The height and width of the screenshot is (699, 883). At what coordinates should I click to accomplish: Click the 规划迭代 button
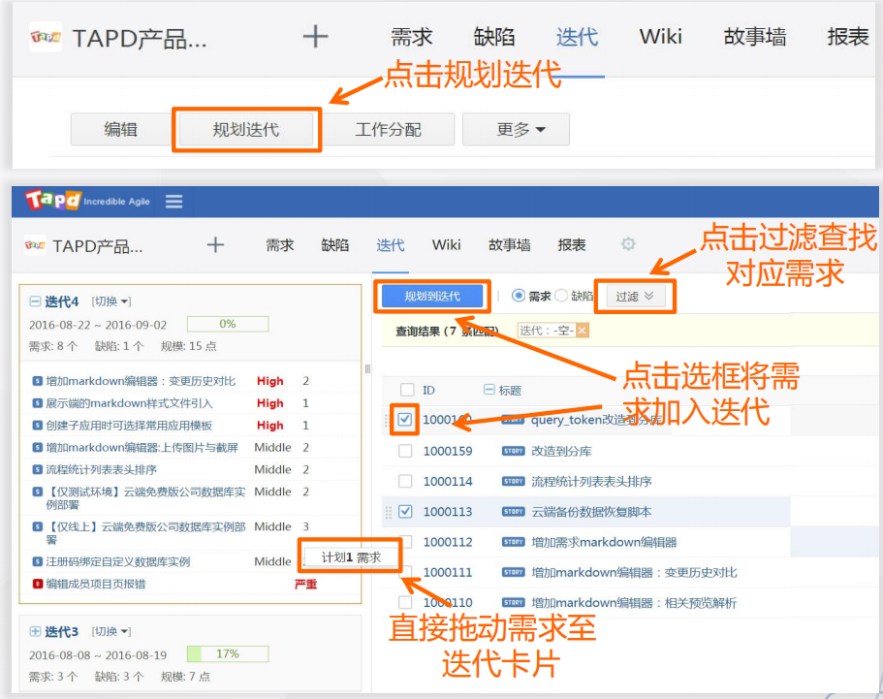(246, 130)
